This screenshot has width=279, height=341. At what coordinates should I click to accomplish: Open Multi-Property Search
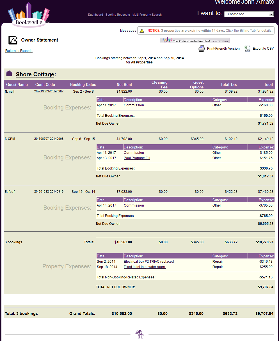point(147,15)
